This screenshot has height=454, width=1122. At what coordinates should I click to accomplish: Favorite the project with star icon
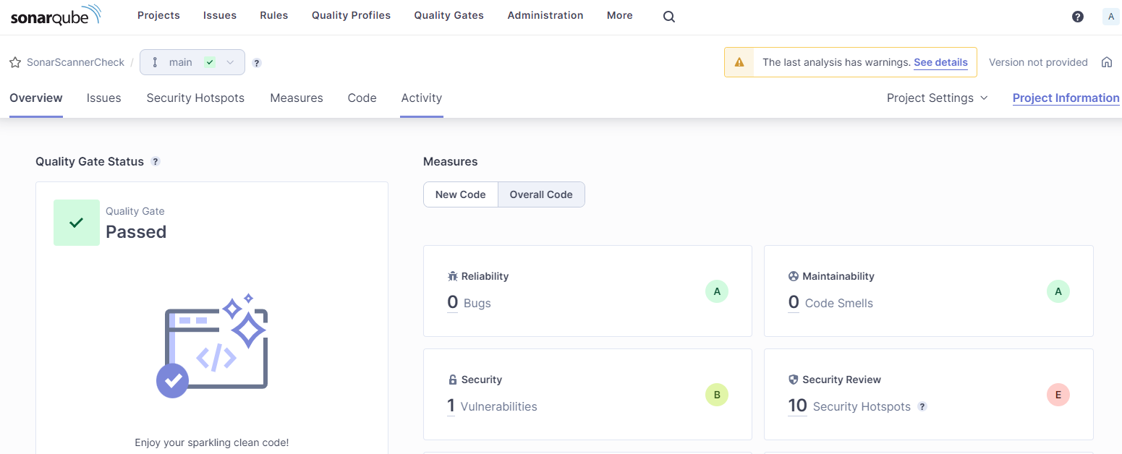click(x=15, y=62)
